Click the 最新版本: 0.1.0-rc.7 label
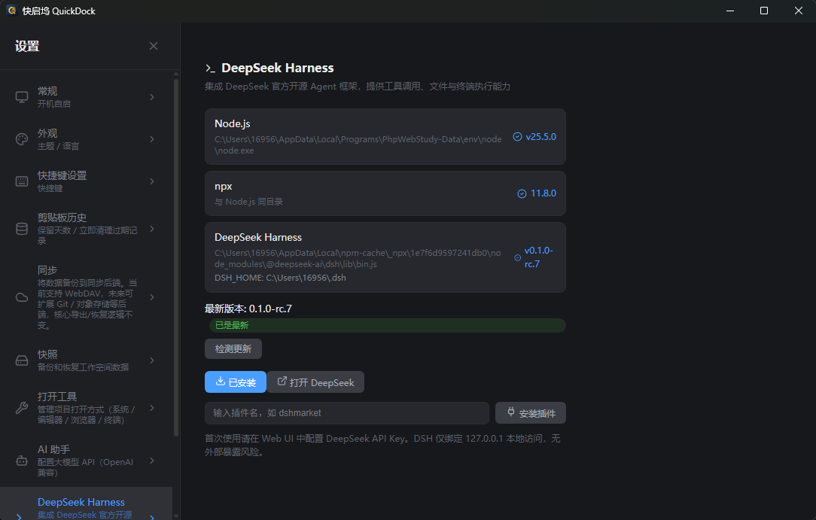 point(248,309)
